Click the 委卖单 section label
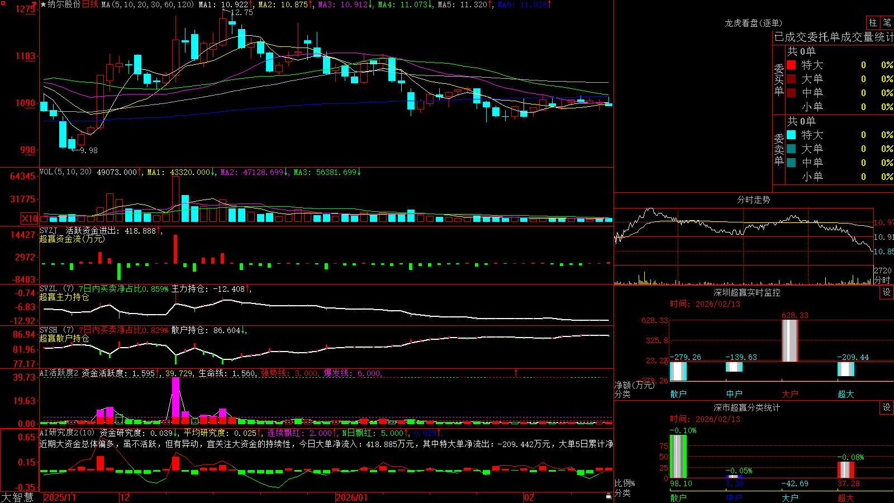This screenshot has width=894, height=503. (779, 150)
